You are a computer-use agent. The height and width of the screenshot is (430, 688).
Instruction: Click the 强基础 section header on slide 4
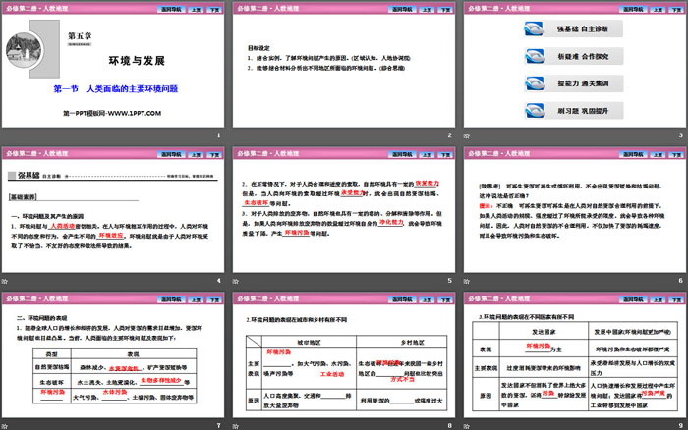point(29,176)
